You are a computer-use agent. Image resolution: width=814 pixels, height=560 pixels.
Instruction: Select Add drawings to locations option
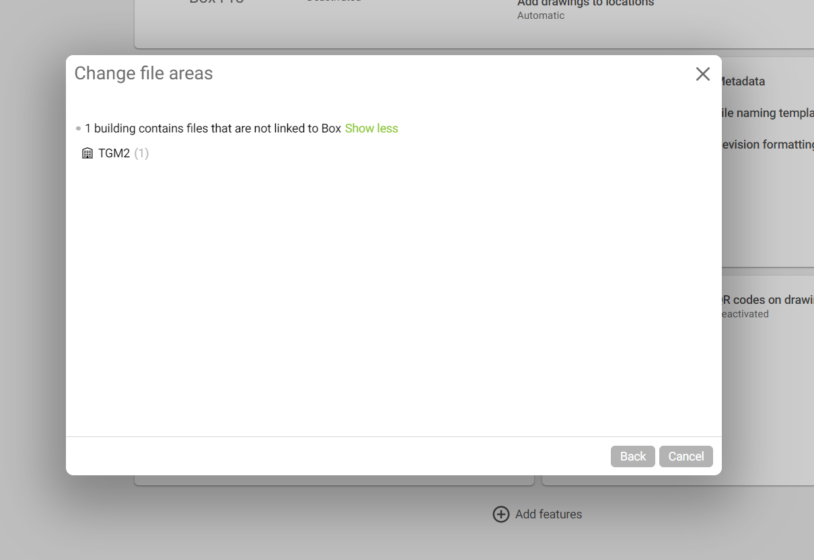tap(585, 3)
